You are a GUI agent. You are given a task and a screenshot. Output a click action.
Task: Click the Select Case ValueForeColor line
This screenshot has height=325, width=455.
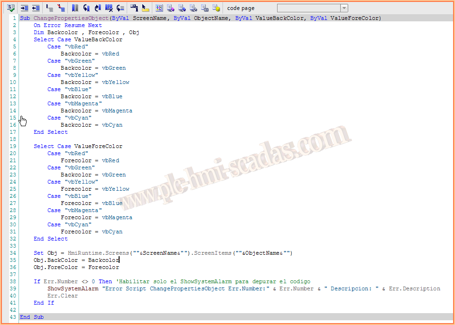click(78, 146)
